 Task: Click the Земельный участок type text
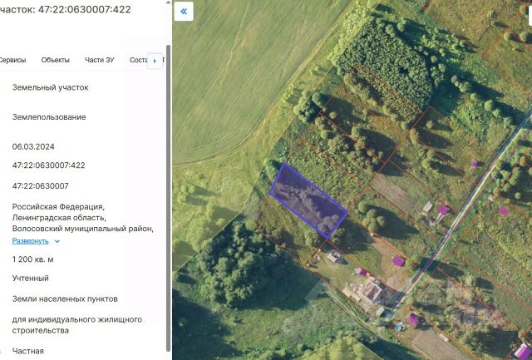click(50, 87)
